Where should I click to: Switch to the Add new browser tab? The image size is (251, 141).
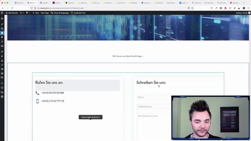pos(83,3)
